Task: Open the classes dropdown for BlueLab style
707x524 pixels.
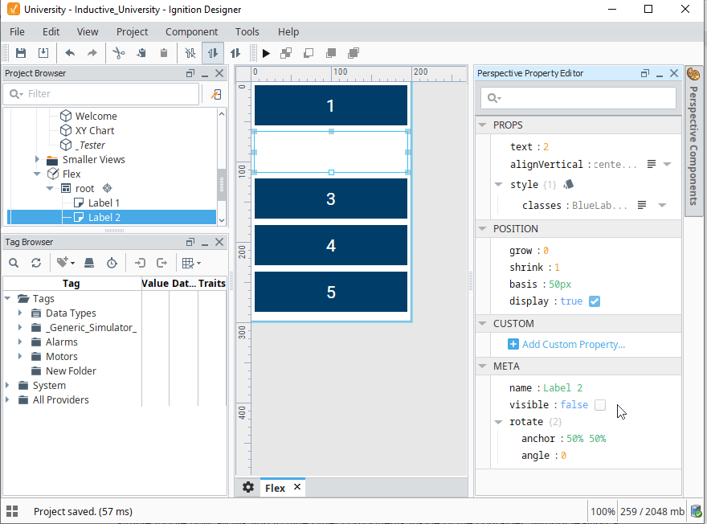Action: coord(664,205)
